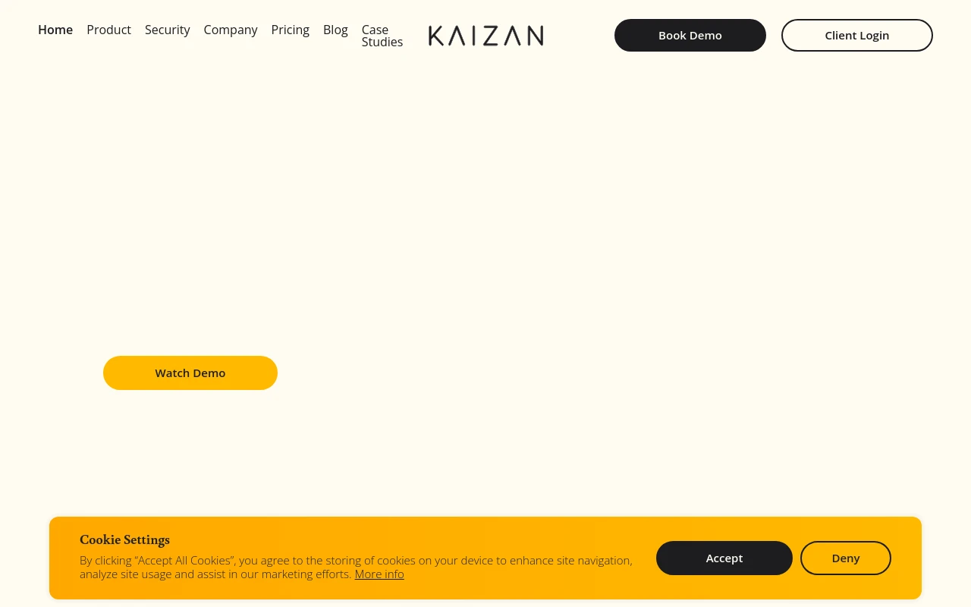
Task: Click the outlined Deny pill button
Action: (x=845, y=558)
